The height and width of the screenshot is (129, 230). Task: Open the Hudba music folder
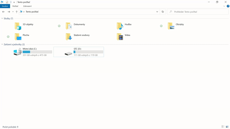click(120, 26)
